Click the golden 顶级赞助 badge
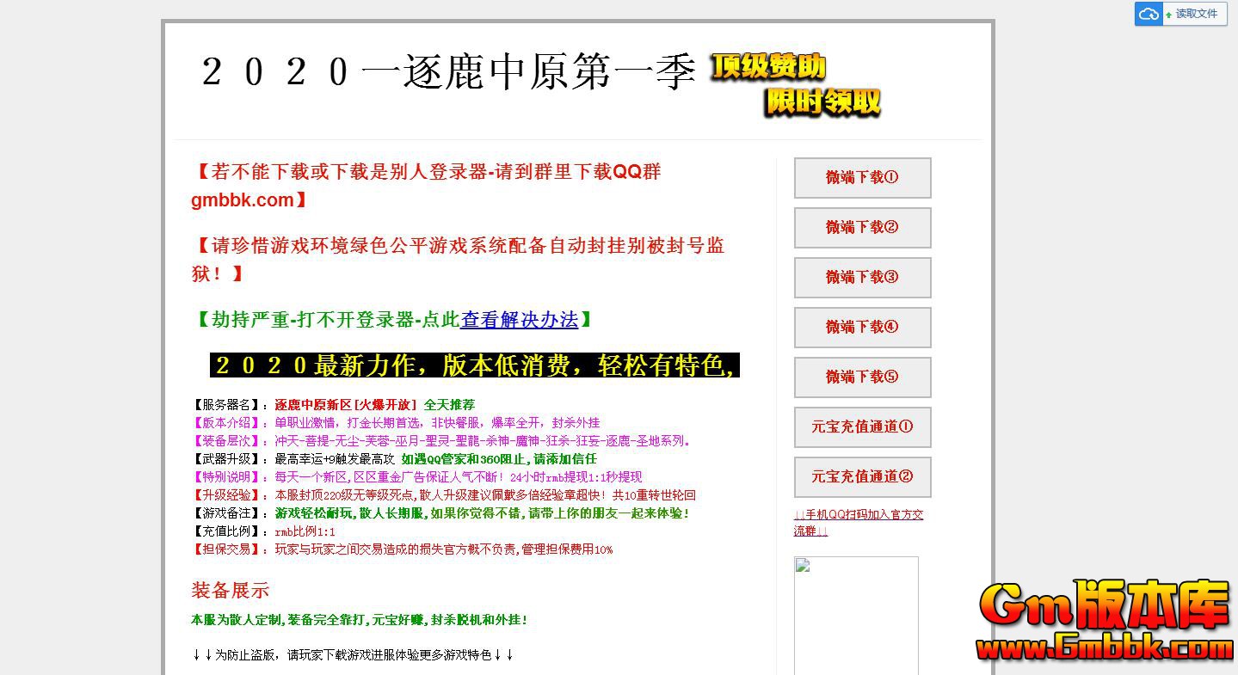The image size is (1238, 675). click(x=767, y=68)
